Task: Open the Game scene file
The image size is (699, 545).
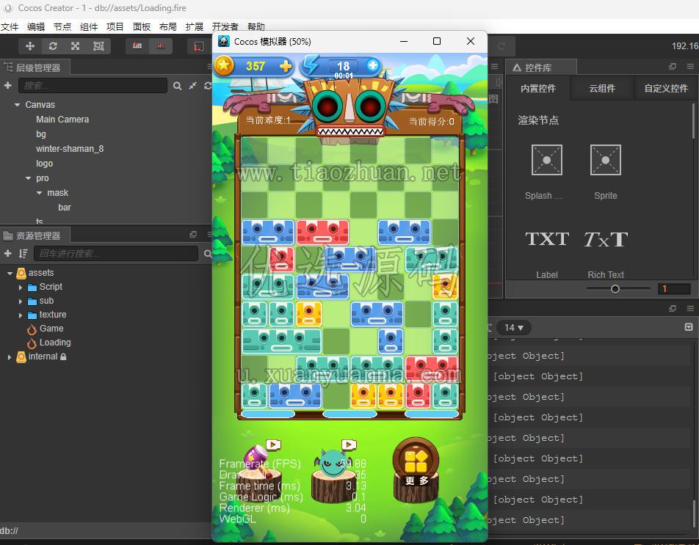Action: tap(51, 329)
